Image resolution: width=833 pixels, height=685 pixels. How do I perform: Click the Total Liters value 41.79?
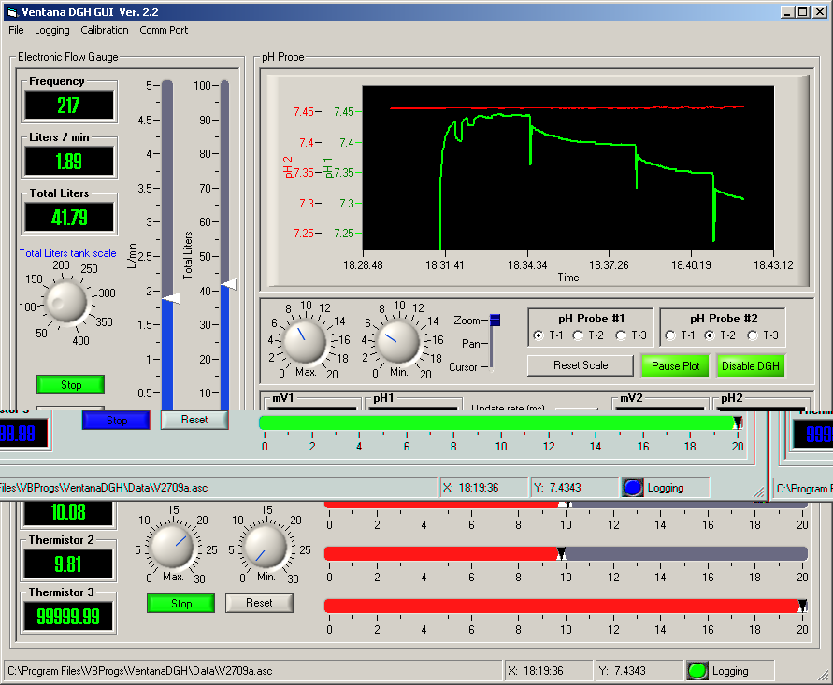(x=69, y=218)
